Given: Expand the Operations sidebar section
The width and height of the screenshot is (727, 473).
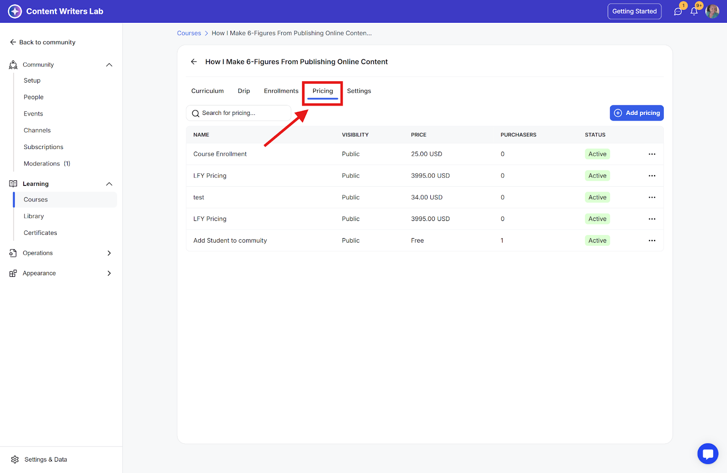Looking at the screenshot, I should [109, 253].
